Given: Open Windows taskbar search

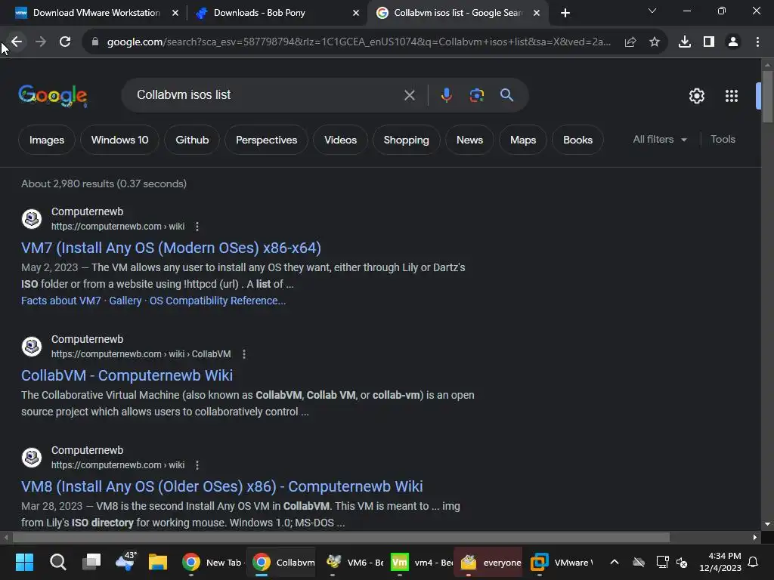Looking at the screenshot, I should pyautogui.click(x=57, y=562).
